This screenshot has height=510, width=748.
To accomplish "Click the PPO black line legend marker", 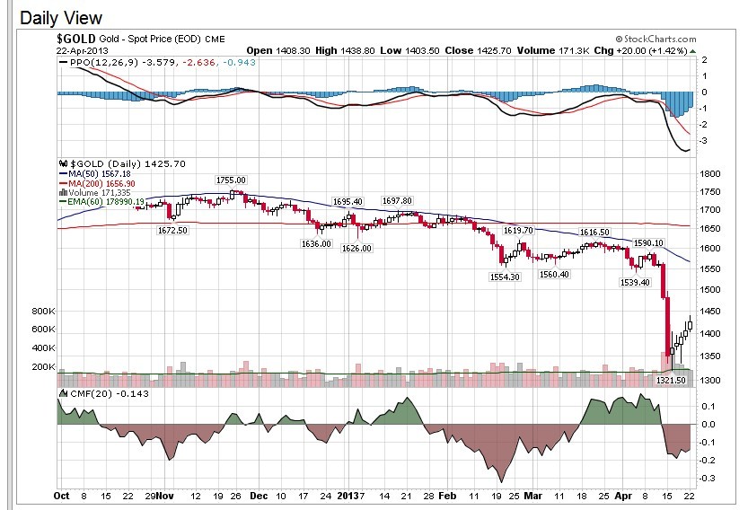I will [62, 64].
